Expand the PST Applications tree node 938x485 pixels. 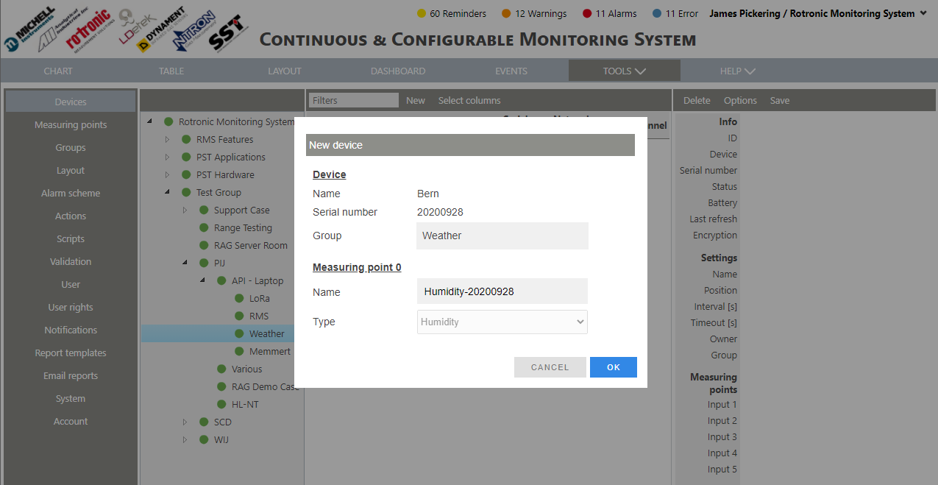coord(167,157)
